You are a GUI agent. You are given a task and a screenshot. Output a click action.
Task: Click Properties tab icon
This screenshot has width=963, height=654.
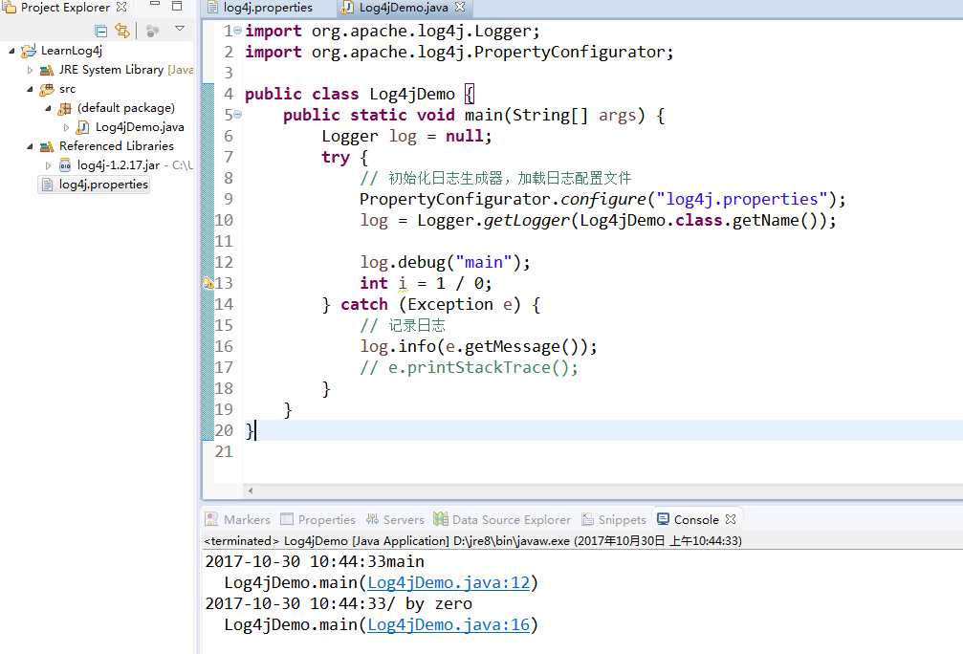coord(287,519)
